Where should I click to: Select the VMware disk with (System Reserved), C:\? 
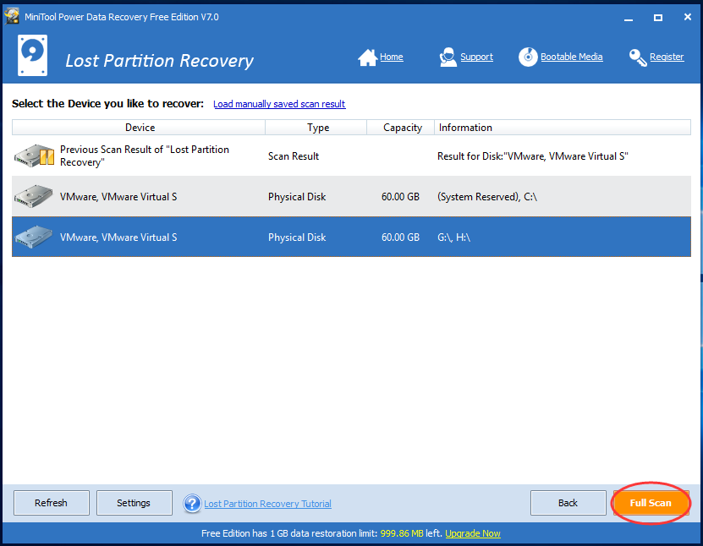click(x=352, y=196)
